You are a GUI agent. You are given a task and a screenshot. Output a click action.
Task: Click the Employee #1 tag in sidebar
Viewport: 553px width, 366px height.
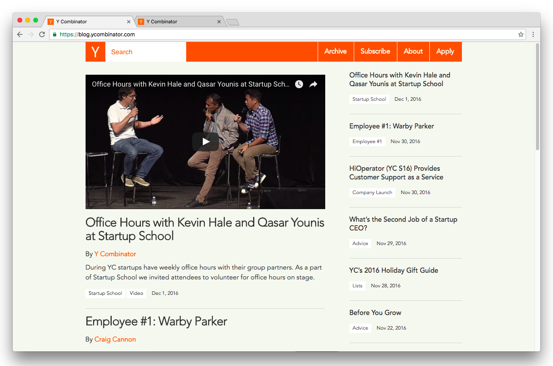[367, 141]
